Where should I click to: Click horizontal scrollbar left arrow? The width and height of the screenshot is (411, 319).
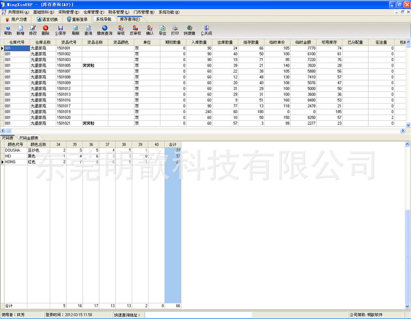pos(3,130)
